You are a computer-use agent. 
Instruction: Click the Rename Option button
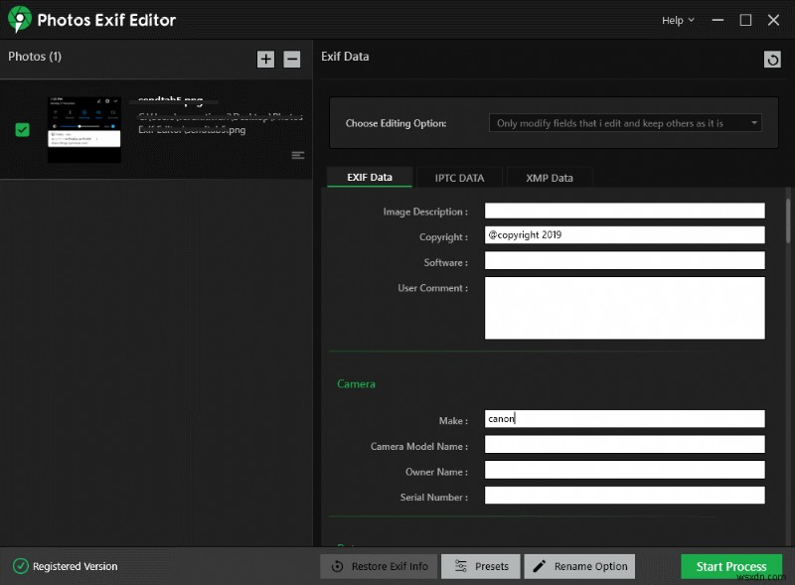point(579,566)
